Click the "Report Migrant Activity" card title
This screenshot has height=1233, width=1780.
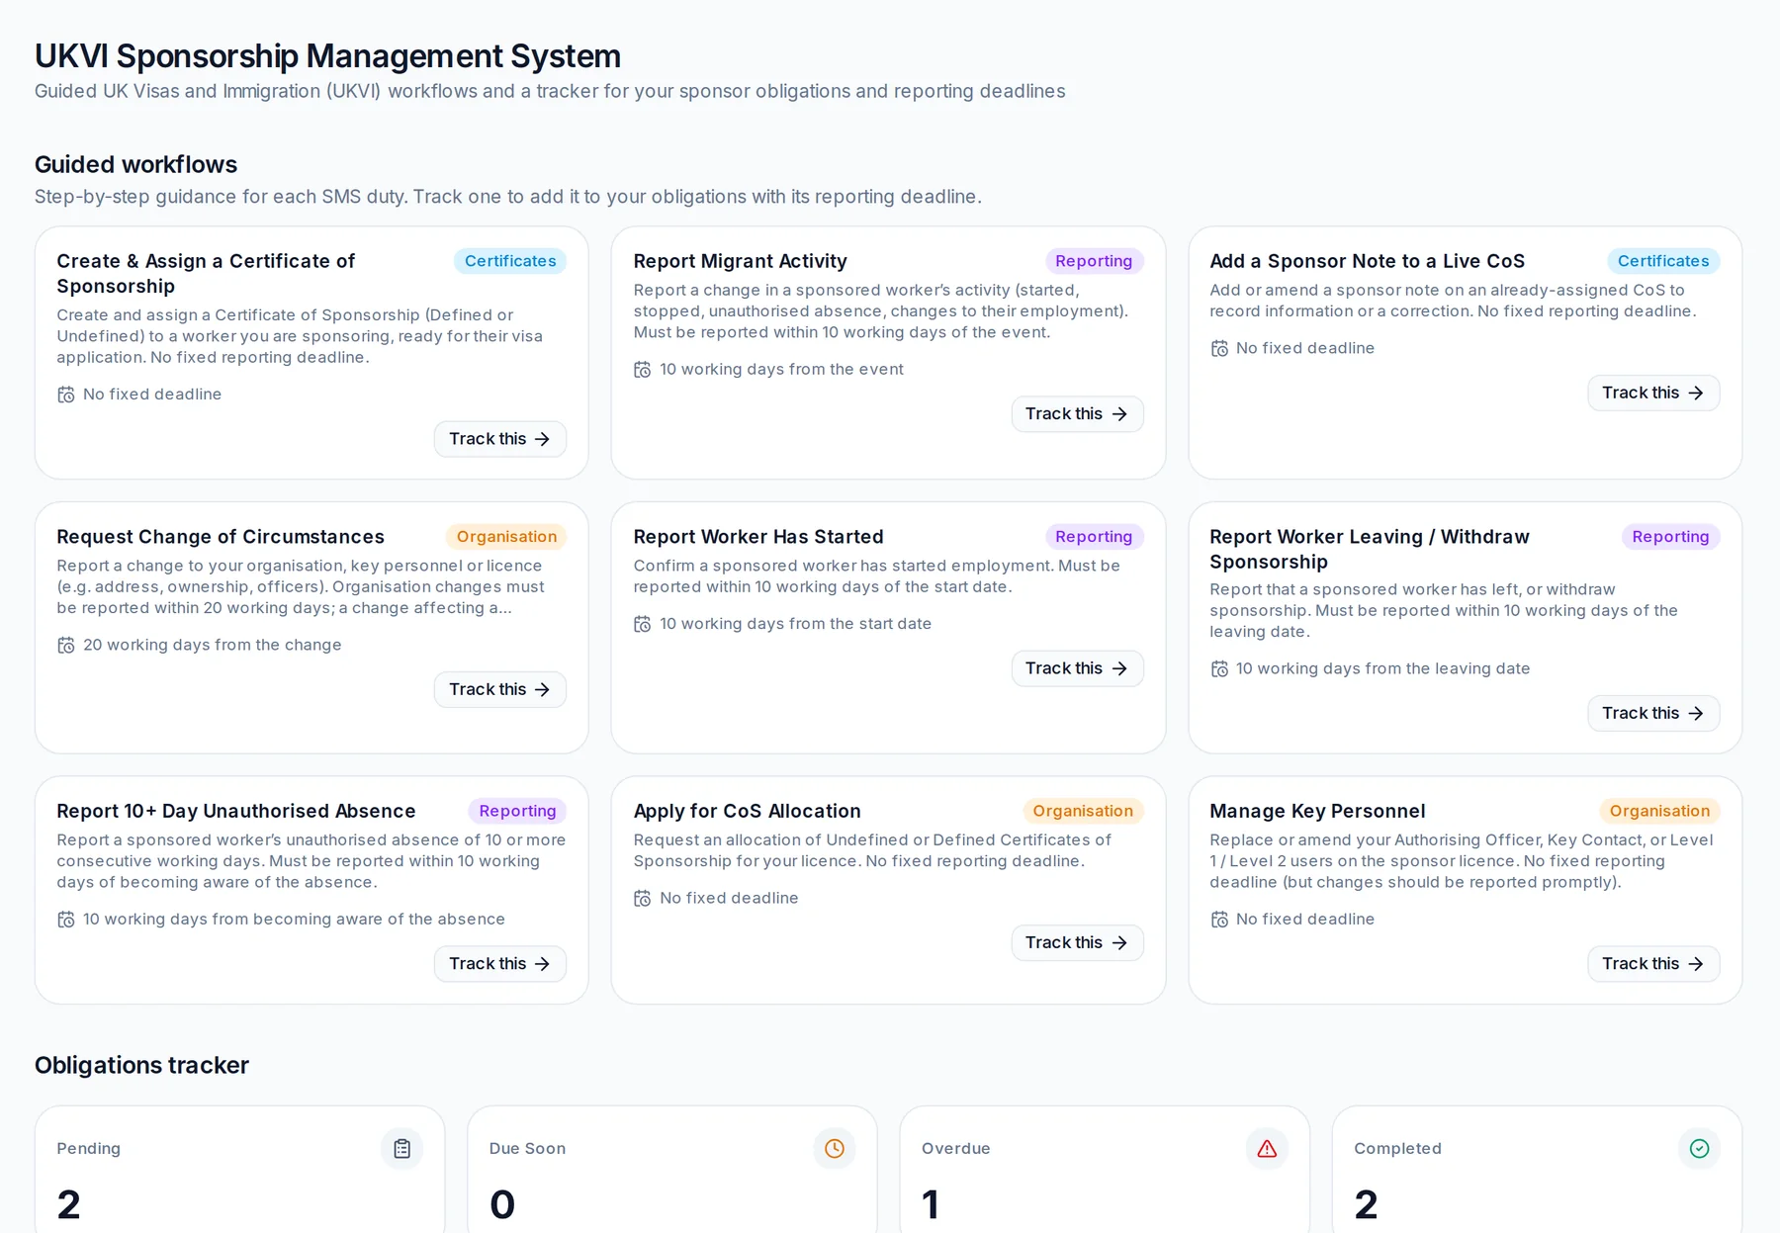[740, 261]
